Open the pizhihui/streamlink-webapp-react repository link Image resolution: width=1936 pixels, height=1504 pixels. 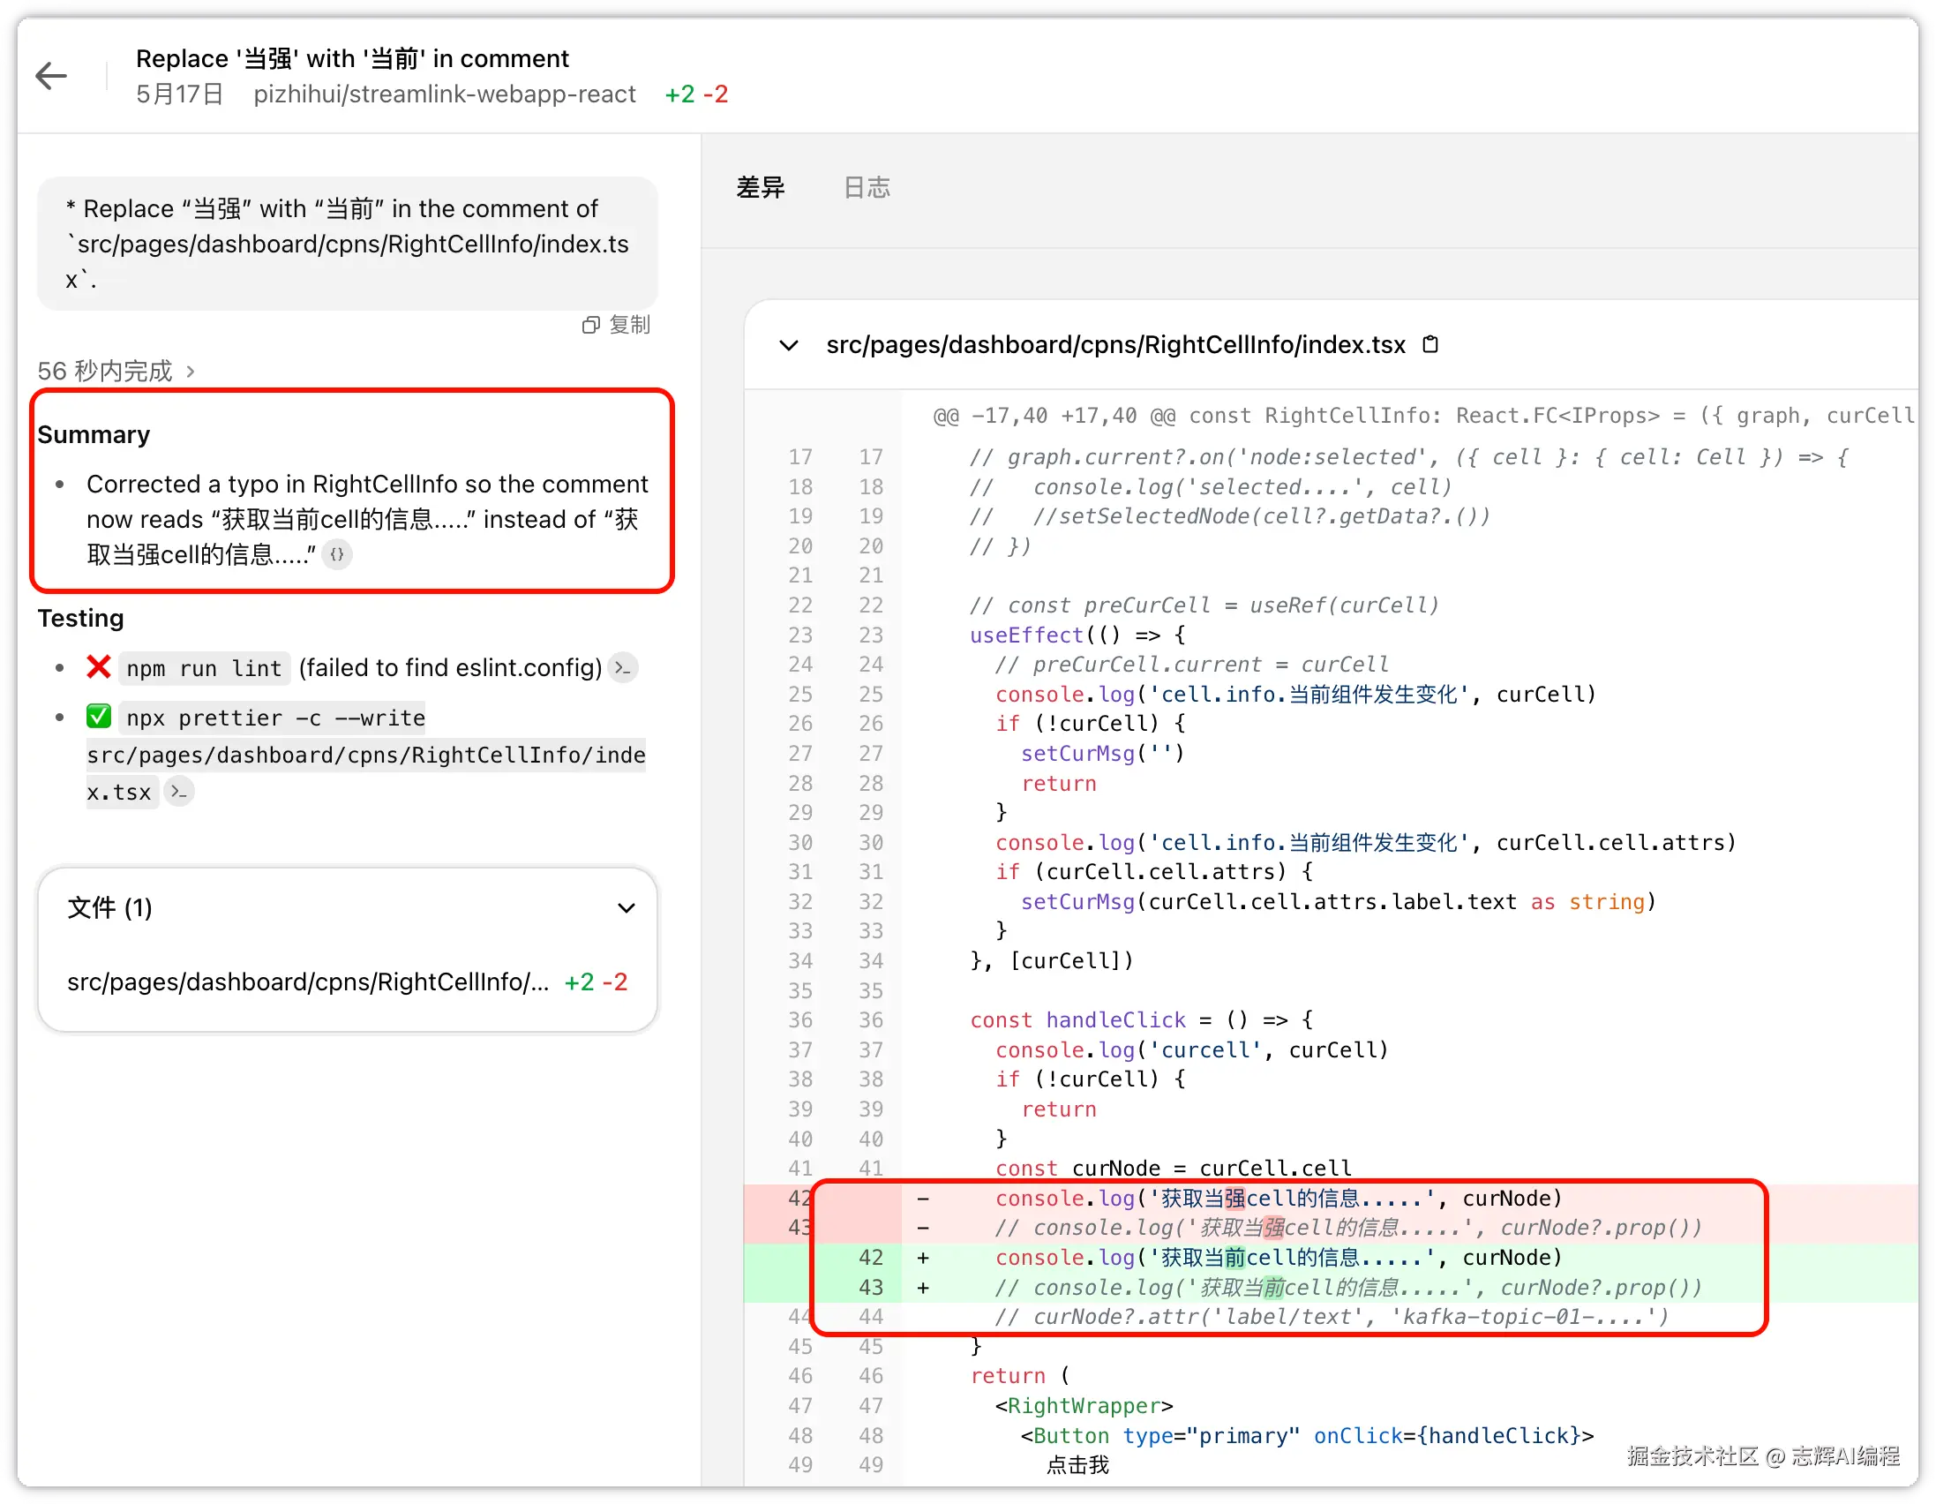coord(444,94)
